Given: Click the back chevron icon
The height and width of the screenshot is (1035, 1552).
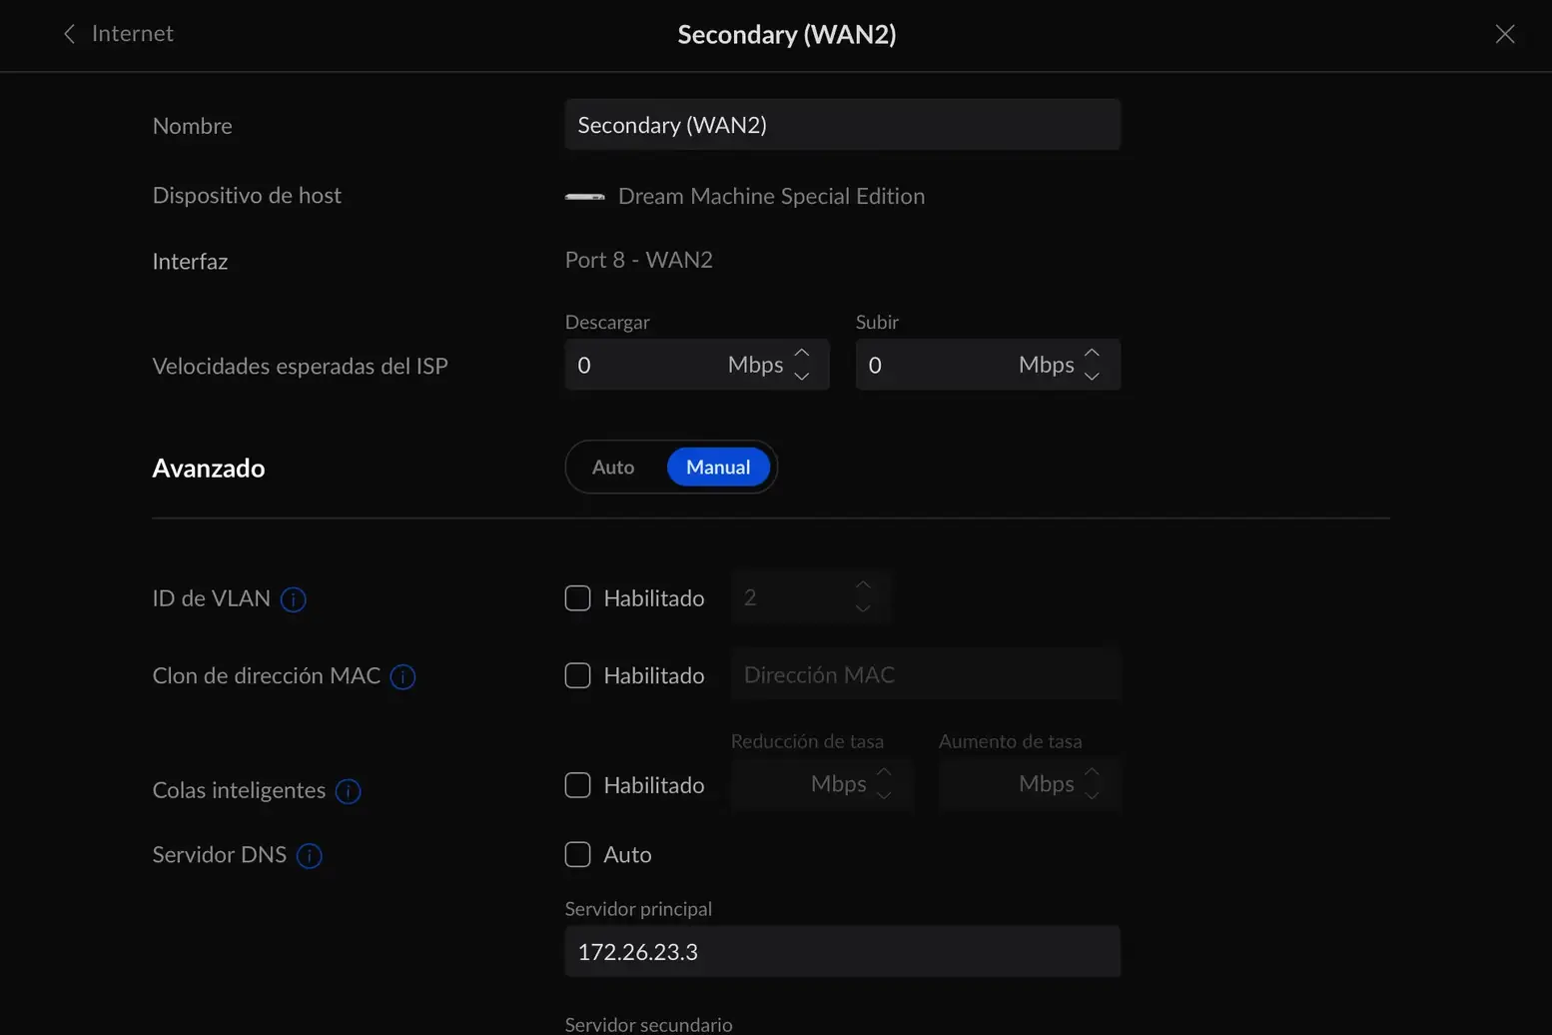Looking at the screenshot, I should tap(69, 34).
